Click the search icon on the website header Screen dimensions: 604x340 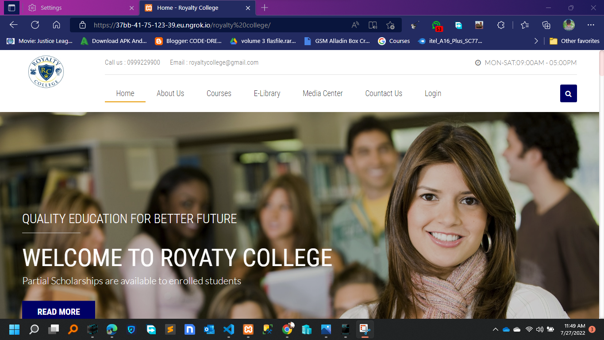(x=568, y=93)
